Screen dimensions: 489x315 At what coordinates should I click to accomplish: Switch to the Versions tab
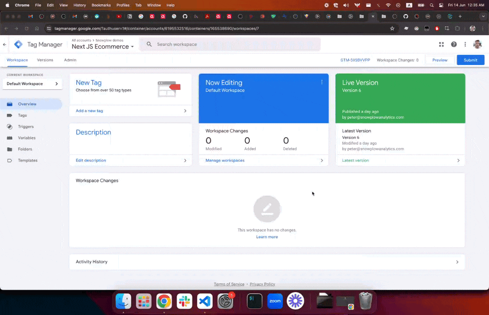(45, 60)
